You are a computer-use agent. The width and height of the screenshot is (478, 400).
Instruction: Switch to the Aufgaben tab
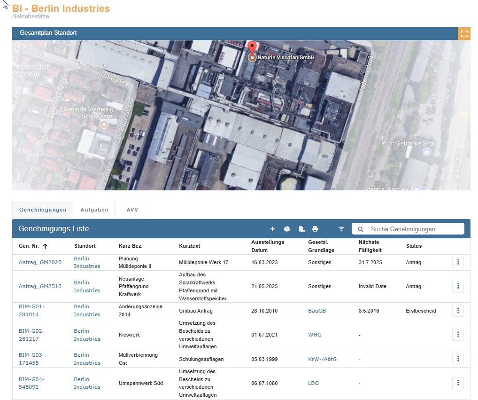pyautogui.click(x=94, y=210)
